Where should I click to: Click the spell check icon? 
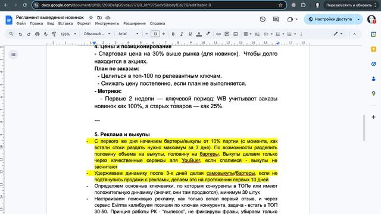coord(45,34)
